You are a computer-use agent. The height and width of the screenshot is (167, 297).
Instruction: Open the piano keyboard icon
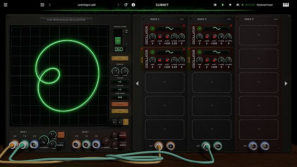point(286,5)
